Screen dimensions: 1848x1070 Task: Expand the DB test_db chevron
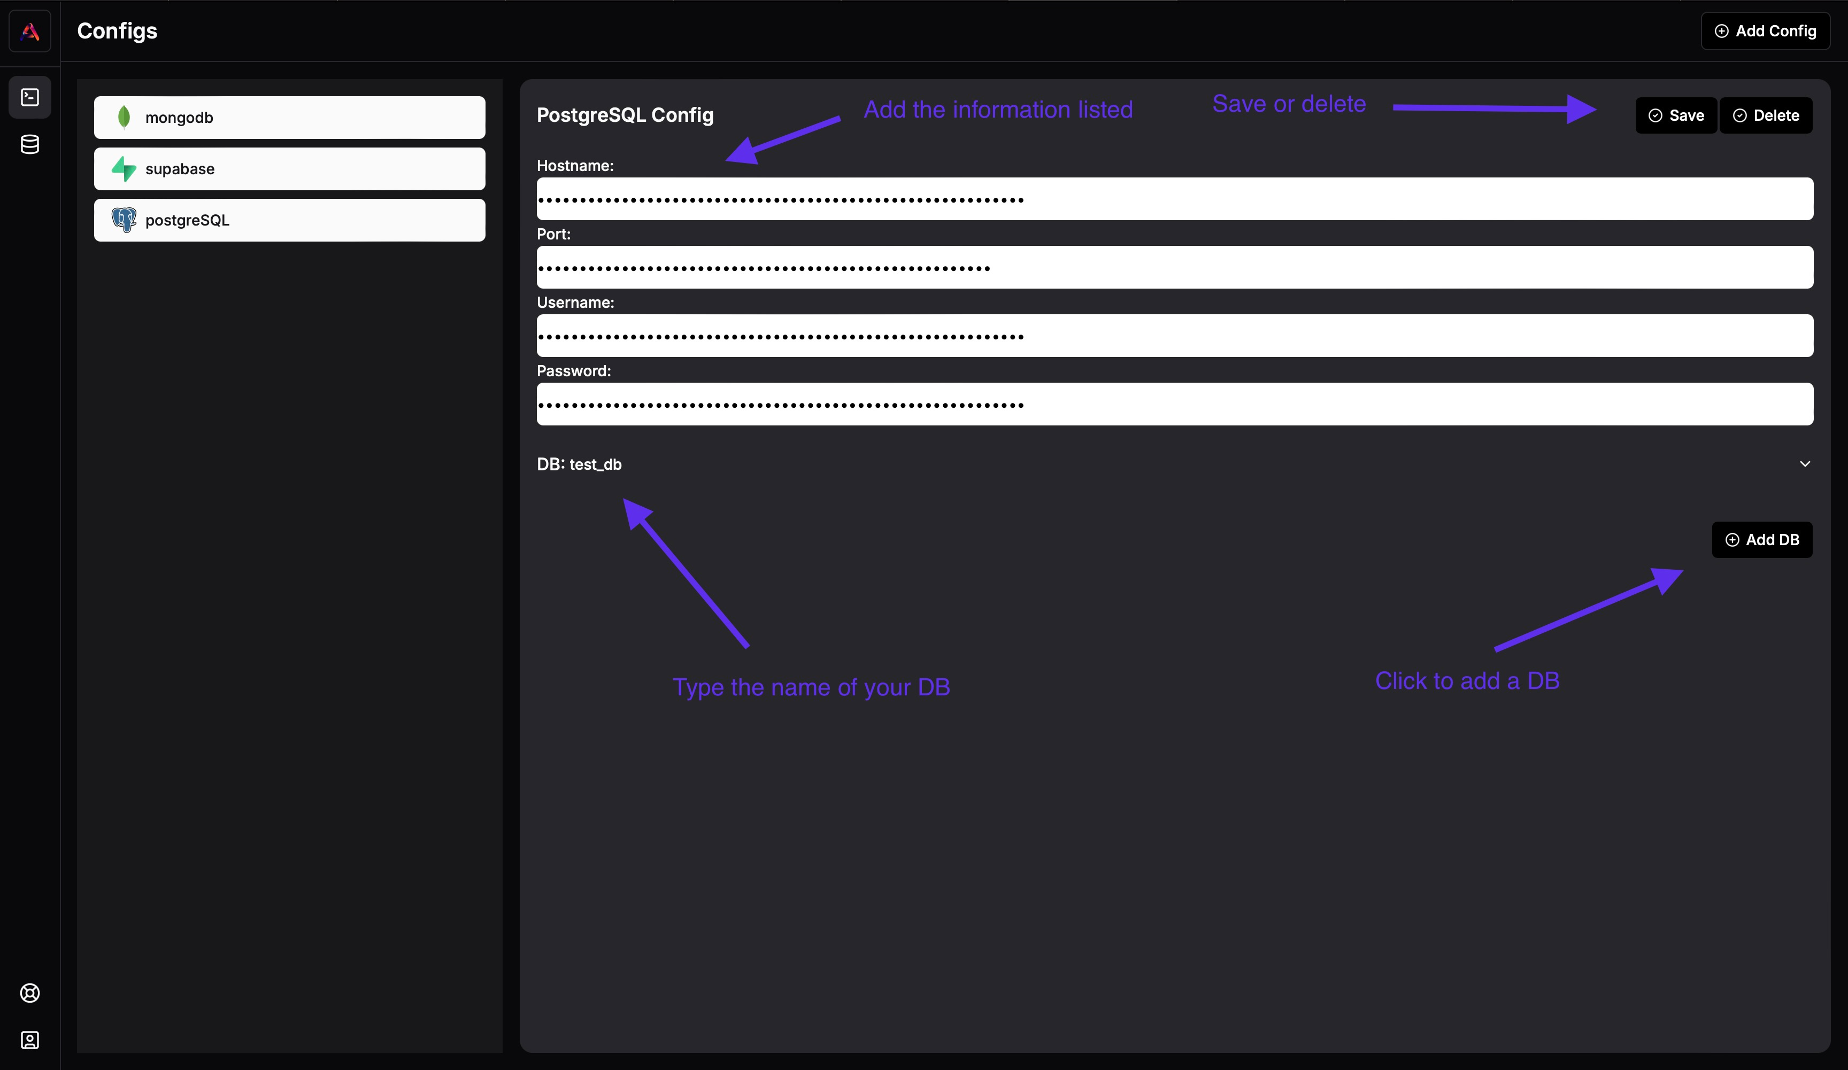(1805, 464)
